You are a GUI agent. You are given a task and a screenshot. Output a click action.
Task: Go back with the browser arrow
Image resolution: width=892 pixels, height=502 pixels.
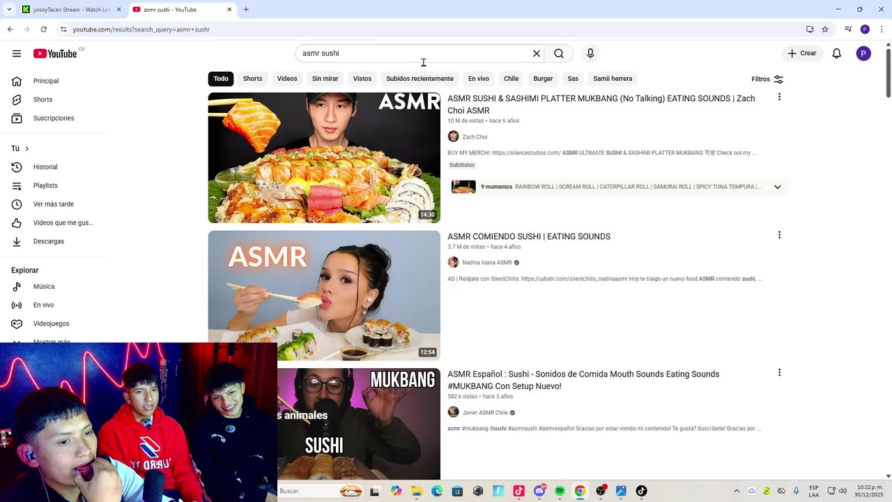click(10, 29)
